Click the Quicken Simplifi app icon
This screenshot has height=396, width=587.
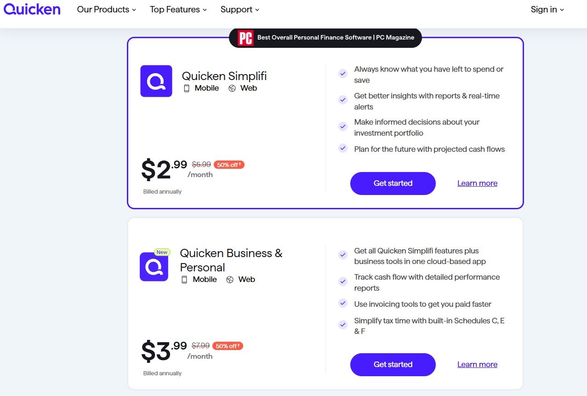click(156, 81)
